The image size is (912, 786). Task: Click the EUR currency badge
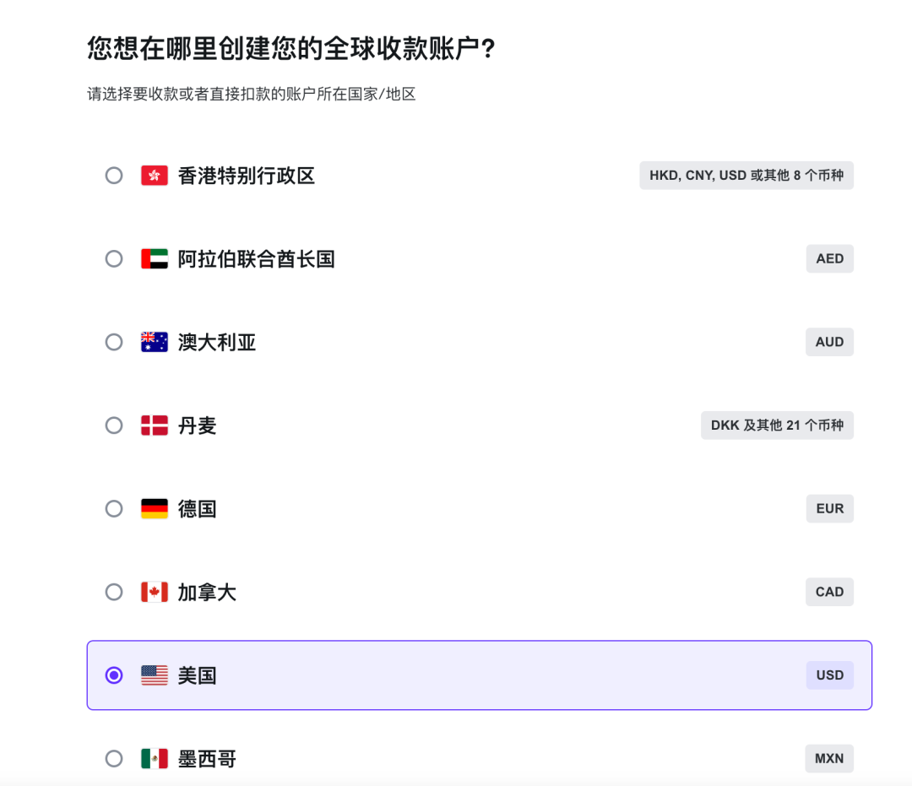[829, 508]
